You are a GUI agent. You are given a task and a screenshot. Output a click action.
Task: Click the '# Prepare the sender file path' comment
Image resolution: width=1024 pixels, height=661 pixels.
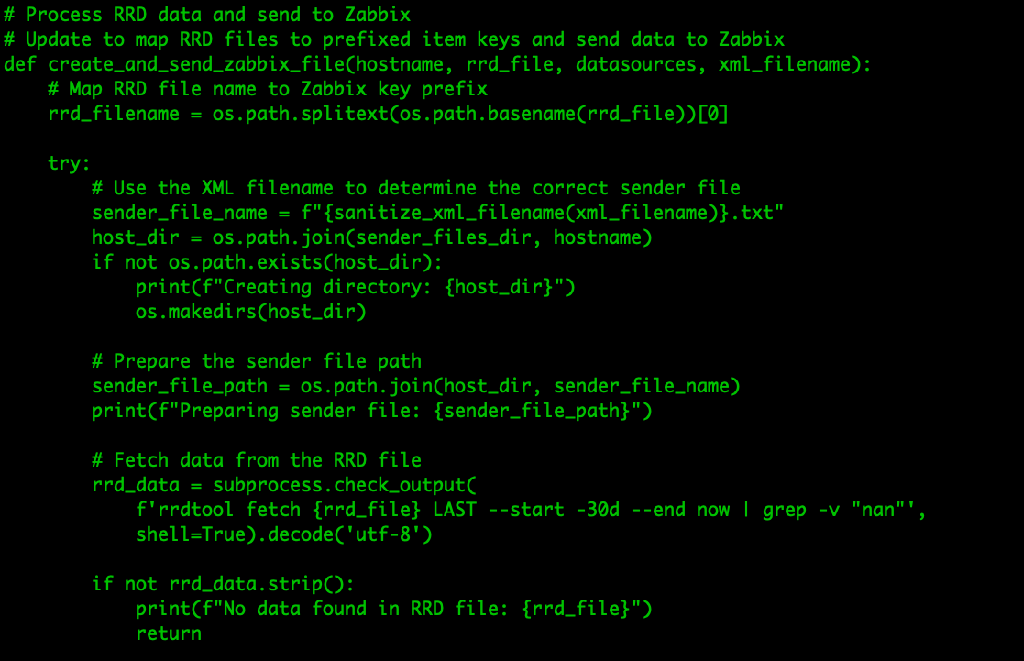[257, 361]
